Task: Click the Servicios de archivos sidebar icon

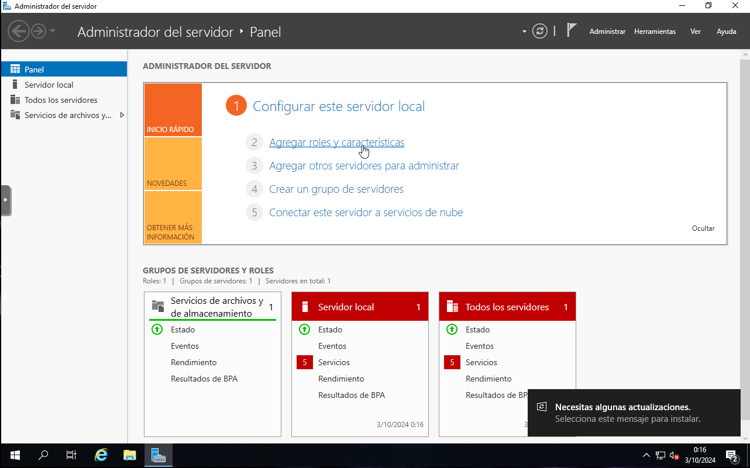Action: coord(15,115)
